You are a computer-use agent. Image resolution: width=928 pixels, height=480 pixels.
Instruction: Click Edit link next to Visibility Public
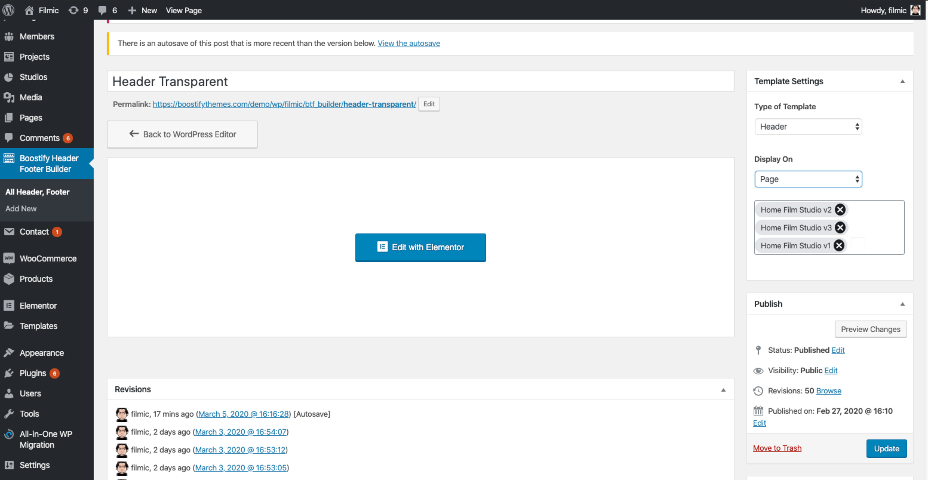pos(831,370)
